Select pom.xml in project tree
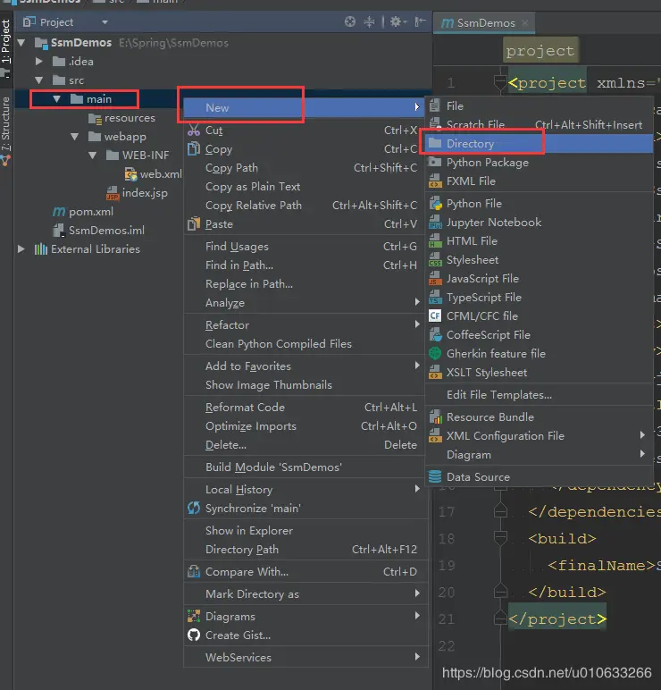 pyautogui.click(x=83, y=212)
